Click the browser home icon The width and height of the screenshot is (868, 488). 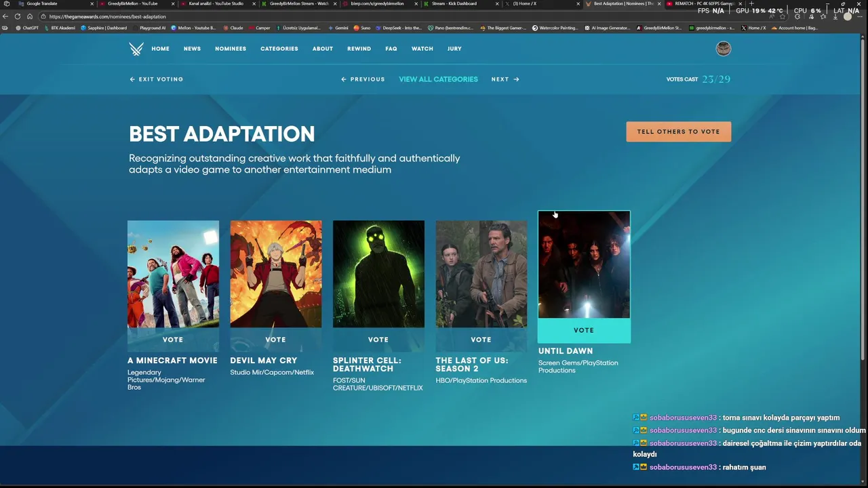tap(30, 16)
